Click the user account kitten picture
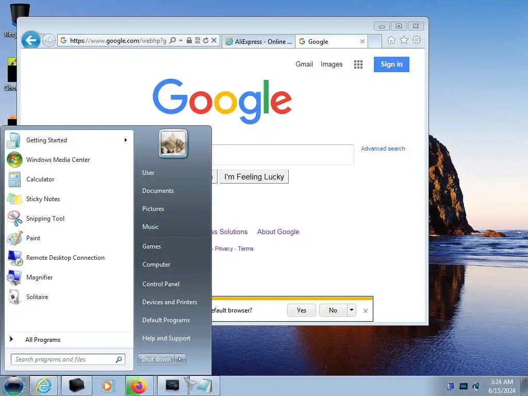Image resolution: width=528 pixels, height=396 pixels. coord(173,143)
